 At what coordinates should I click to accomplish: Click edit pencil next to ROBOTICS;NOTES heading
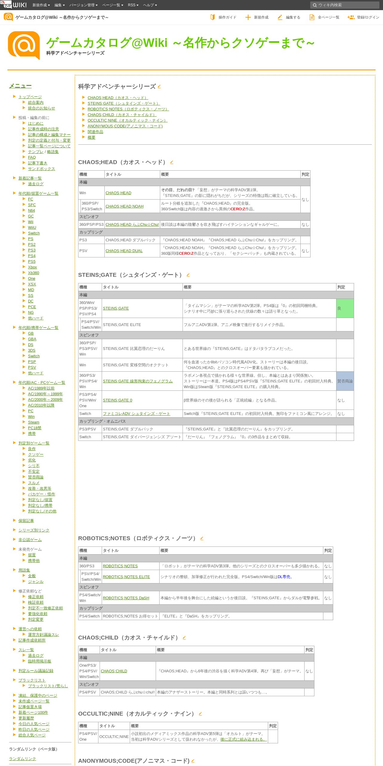(202, 538)
